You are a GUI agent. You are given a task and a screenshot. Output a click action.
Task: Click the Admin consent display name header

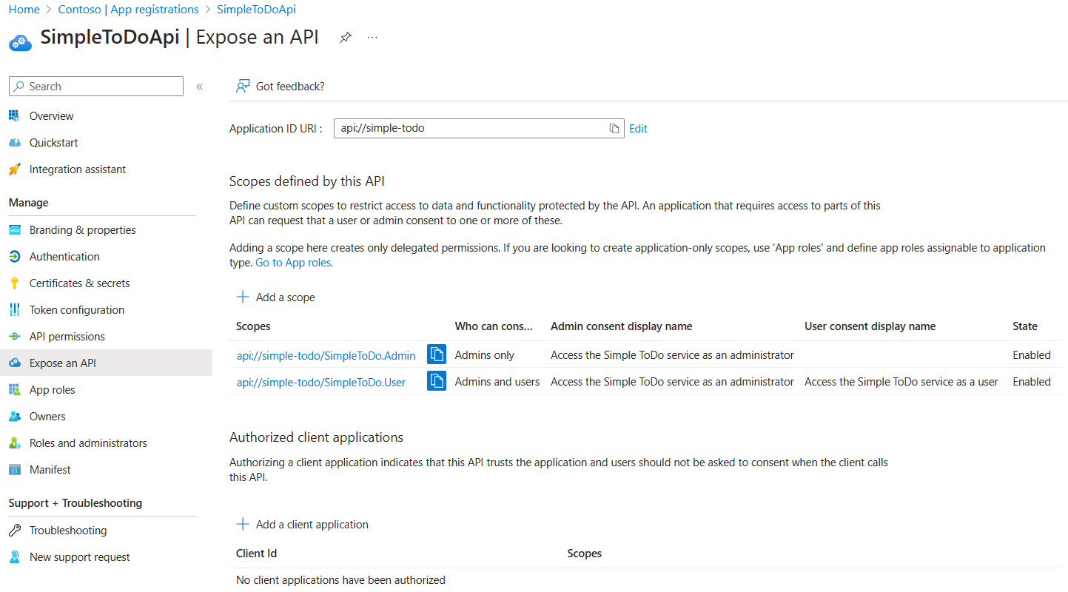tap(622, 326)
